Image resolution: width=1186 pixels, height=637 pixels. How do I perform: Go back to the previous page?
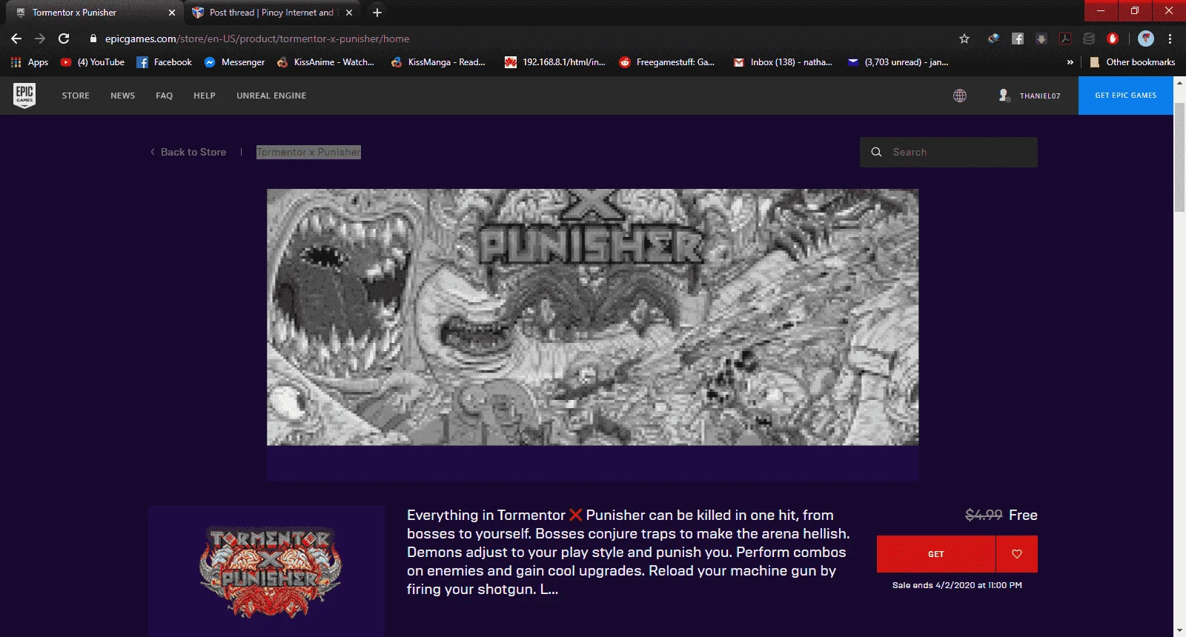[16, 39]
